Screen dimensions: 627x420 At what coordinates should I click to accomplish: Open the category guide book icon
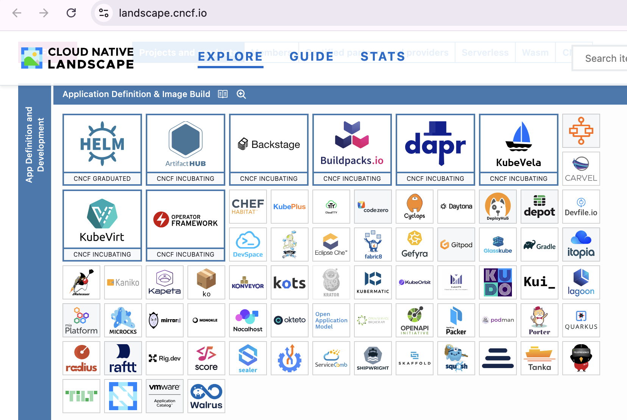tap(223, 94)
